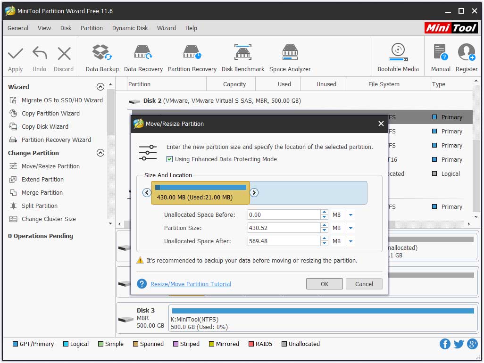The image size is (484, 363).
Task: Open the Help menu
Action: [191, 28]
